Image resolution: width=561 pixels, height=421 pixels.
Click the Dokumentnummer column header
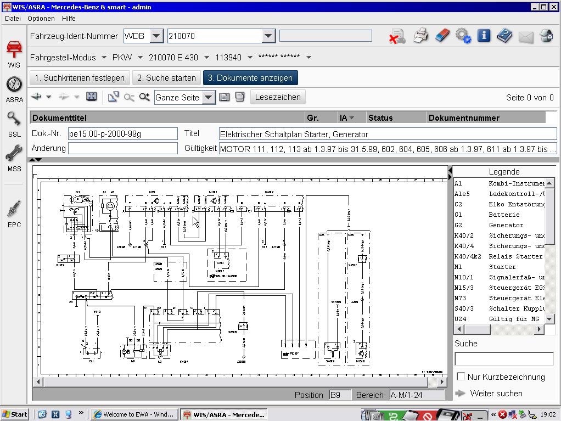486,117
